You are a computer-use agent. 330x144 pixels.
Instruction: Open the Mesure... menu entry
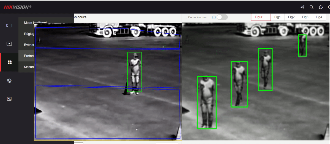(29, 67)
